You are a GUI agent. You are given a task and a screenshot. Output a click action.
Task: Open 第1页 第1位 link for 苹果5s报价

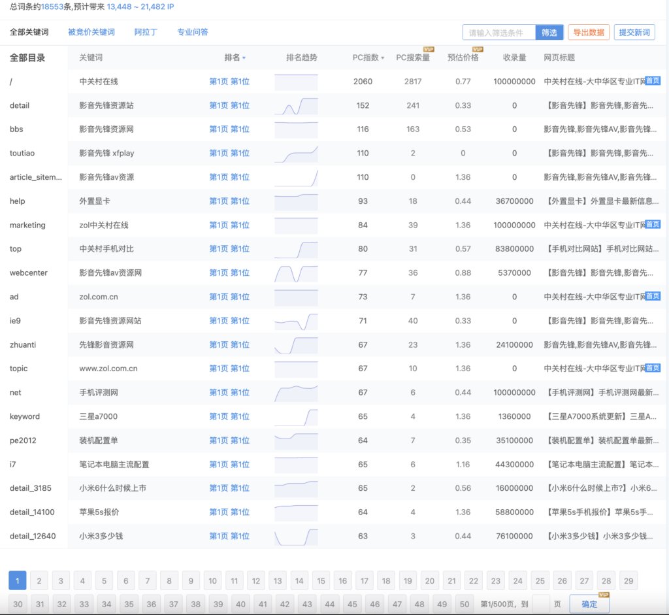pyautogui.click(x=229, y=512)
